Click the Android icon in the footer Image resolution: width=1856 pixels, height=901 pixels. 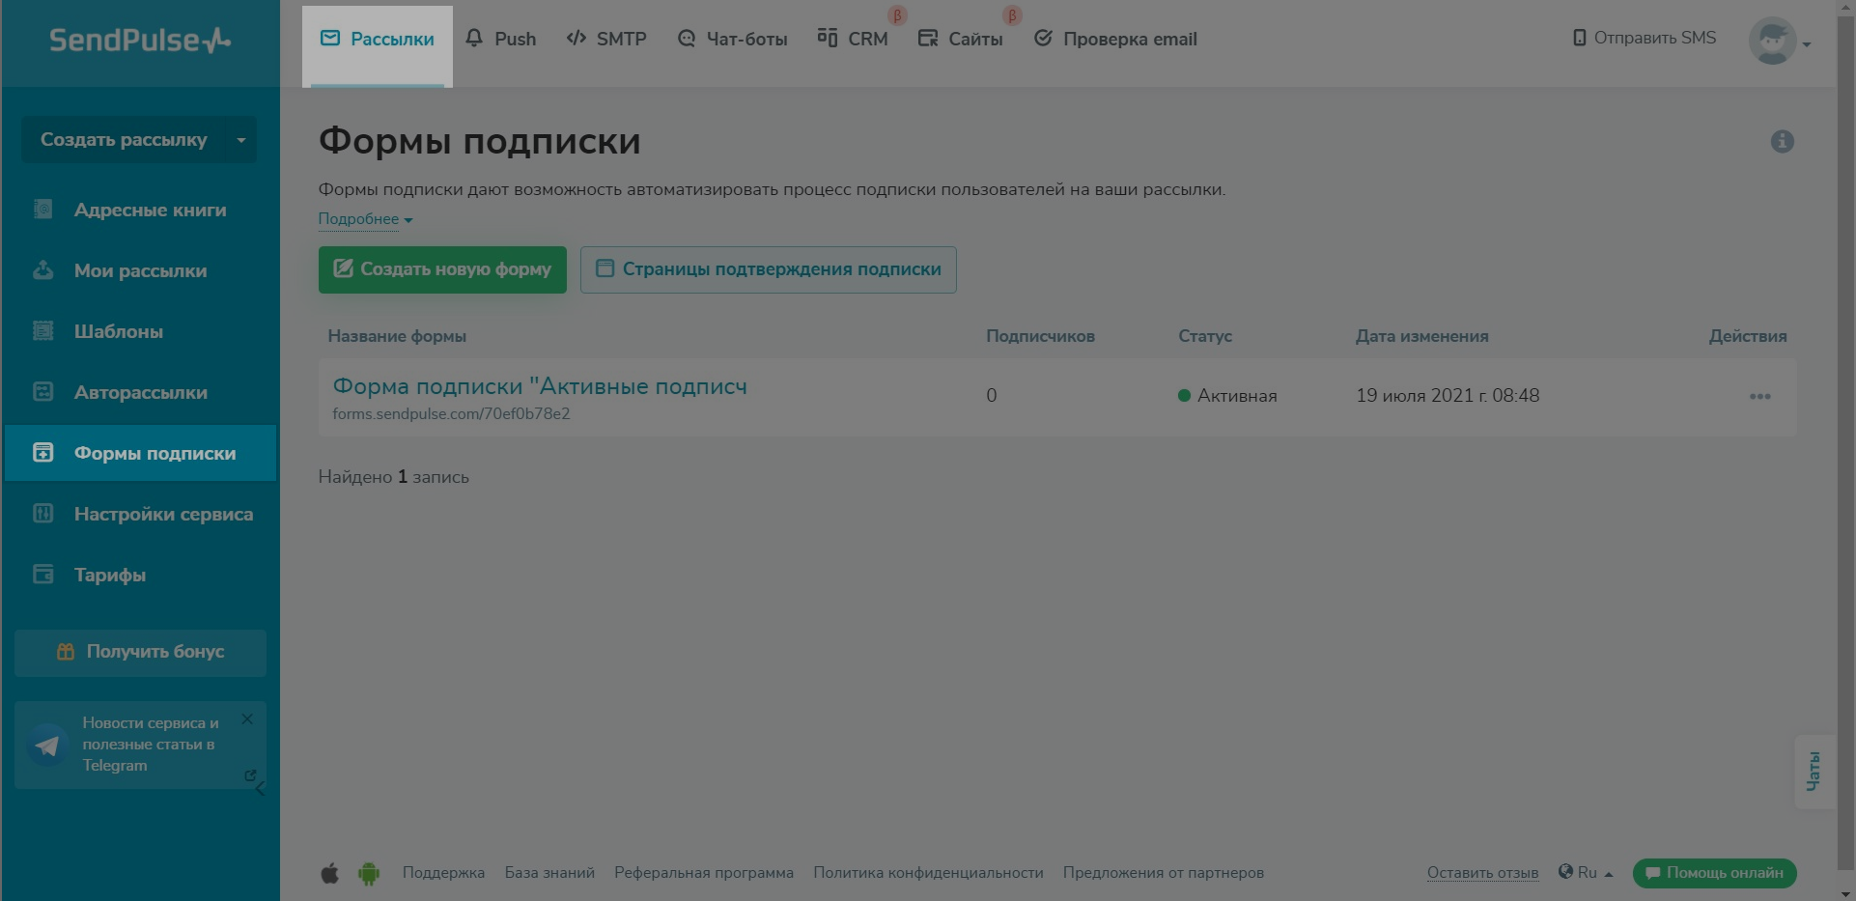(x=368, y=872)
